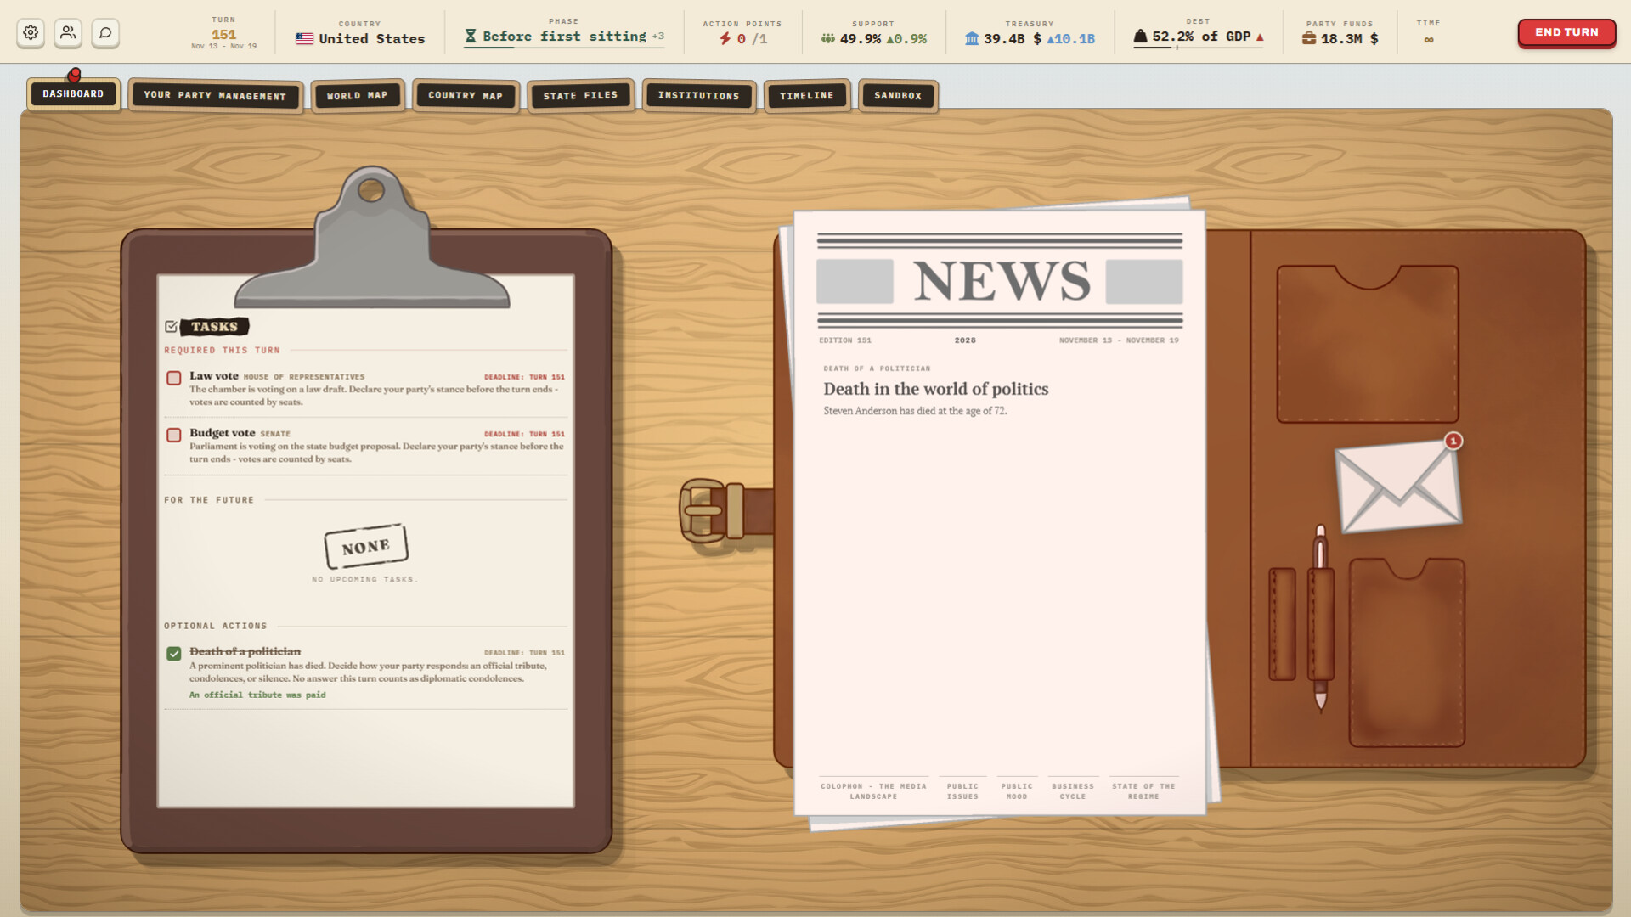Click the Budget vote task title
Image resolution: width=1631 pixels, height=917 pixels.
222,432
